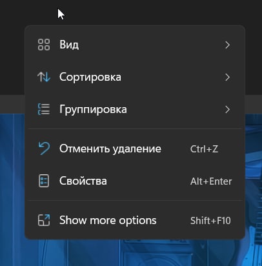
Task: Click the grouped-list icon beside Группировка
Action: pos(44,109)
